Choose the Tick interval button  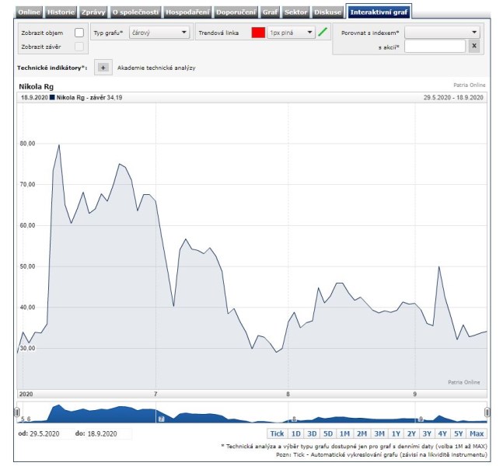[277, 433]
